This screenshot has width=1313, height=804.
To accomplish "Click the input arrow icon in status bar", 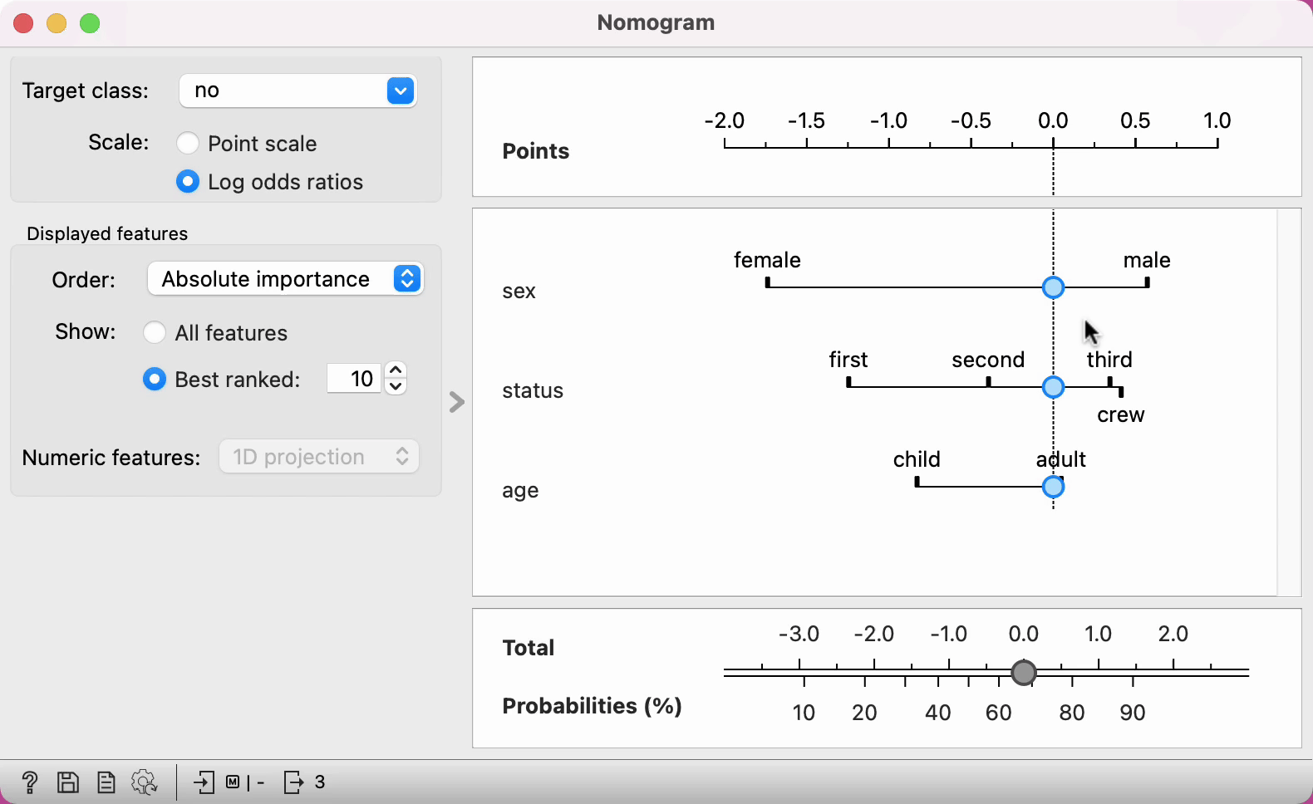I will coord(204,782).
